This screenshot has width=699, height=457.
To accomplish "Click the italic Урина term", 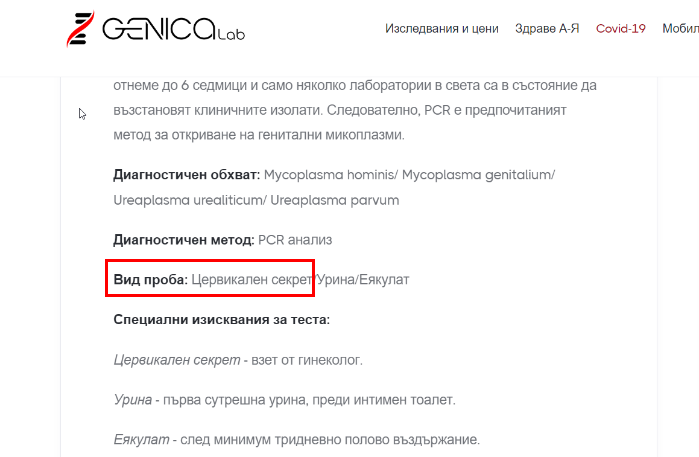I will point(131,400).
